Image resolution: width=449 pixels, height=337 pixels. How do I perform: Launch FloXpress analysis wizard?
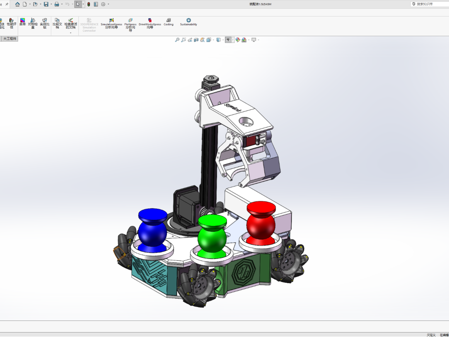131,25
